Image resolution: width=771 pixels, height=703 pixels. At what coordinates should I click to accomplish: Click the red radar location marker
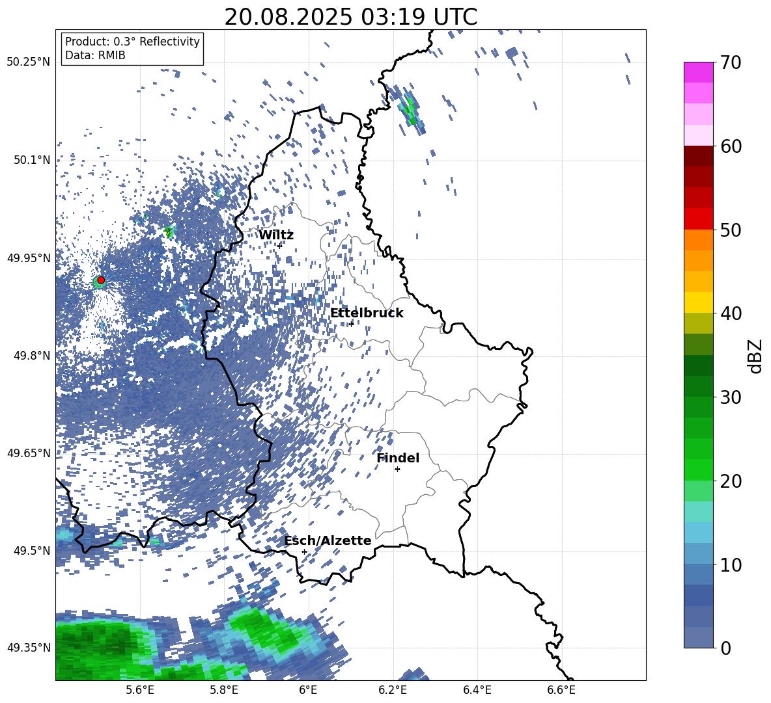[x=101, y=280]
